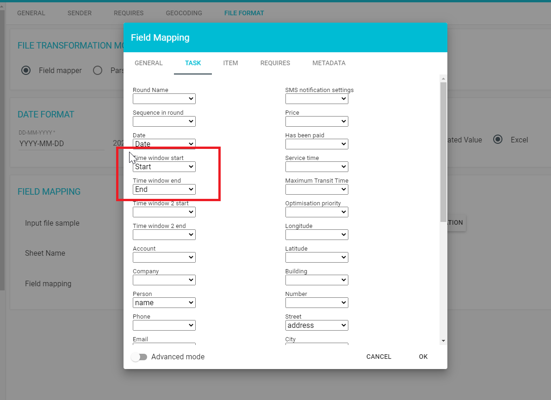The width and height of the screenshot is (551, 400).
Task: Open the GEOCODING section
Action: [x=184, y=13]
